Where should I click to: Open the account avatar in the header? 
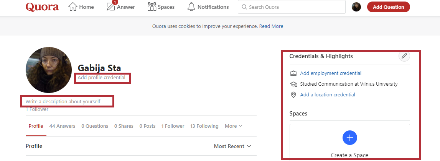(x=356, y=7)
